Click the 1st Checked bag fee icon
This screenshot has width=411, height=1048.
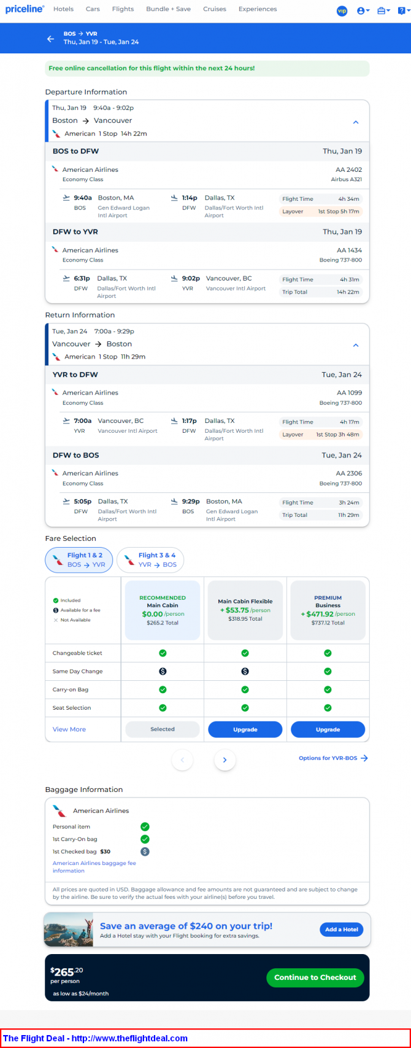[145, 852]
